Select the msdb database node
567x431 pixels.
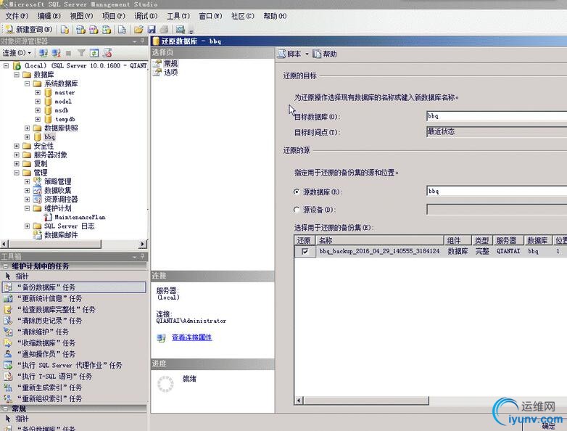click(62, 110)
